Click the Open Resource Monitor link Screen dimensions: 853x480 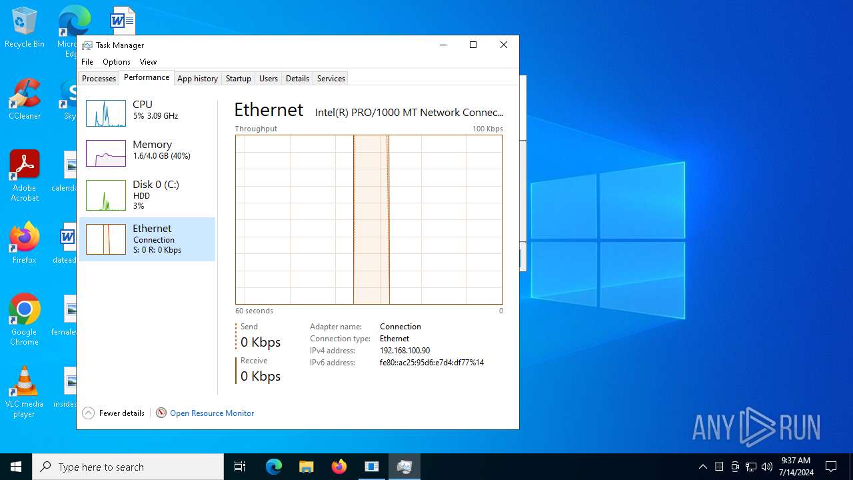(212, 413)
